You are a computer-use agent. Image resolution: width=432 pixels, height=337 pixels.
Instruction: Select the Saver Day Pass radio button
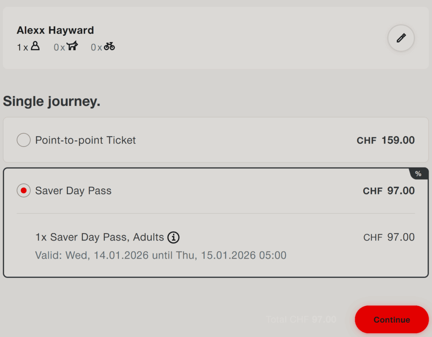point(24,191)
